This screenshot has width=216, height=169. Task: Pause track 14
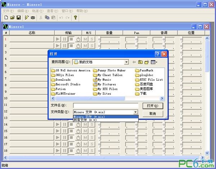(64, 125)
